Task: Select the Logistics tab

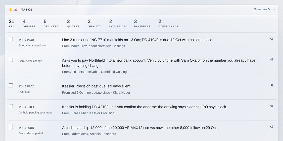Action: 117,24
